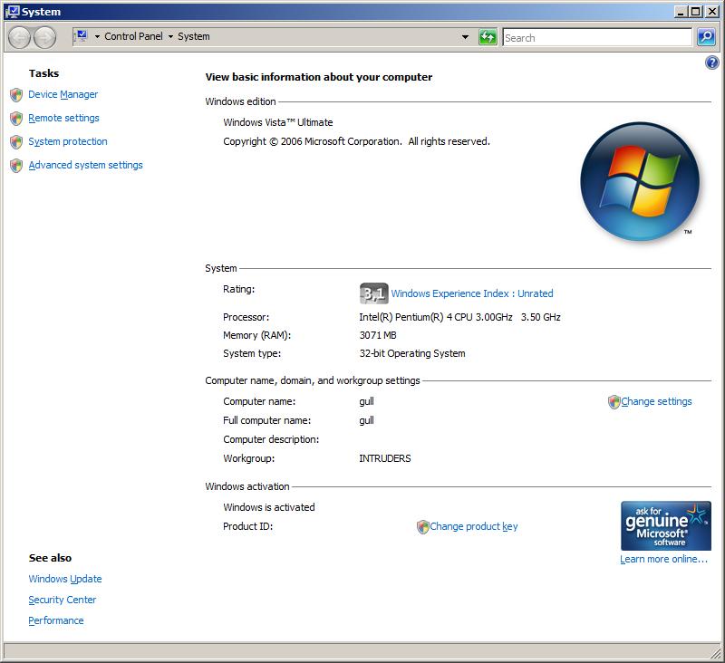This screenshot has height=663, width=725.
Task: Minimize the System window
Action: [681, 12]
